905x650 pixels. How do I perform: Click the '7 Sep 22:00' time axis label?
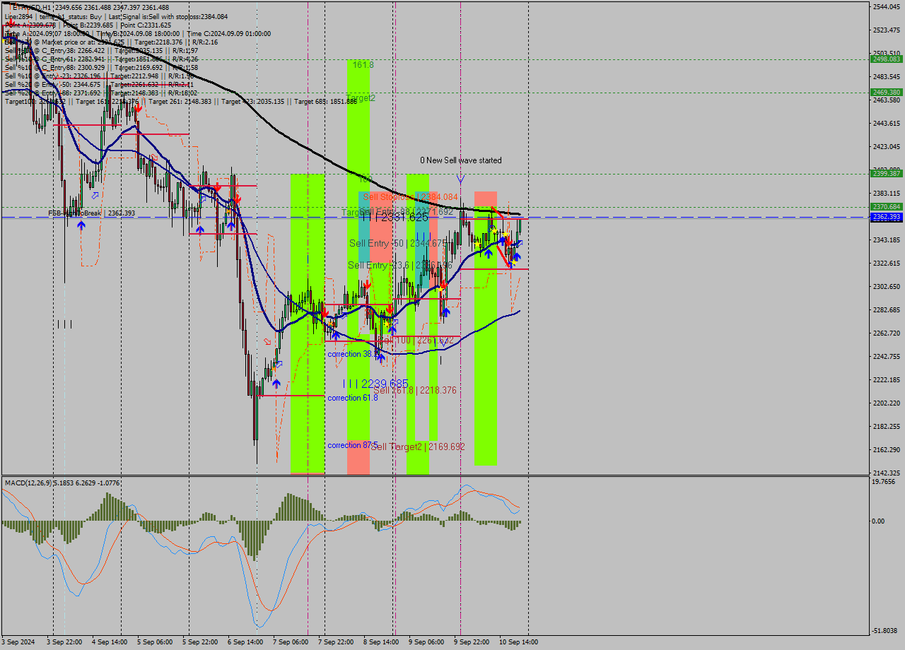[336, 642]
